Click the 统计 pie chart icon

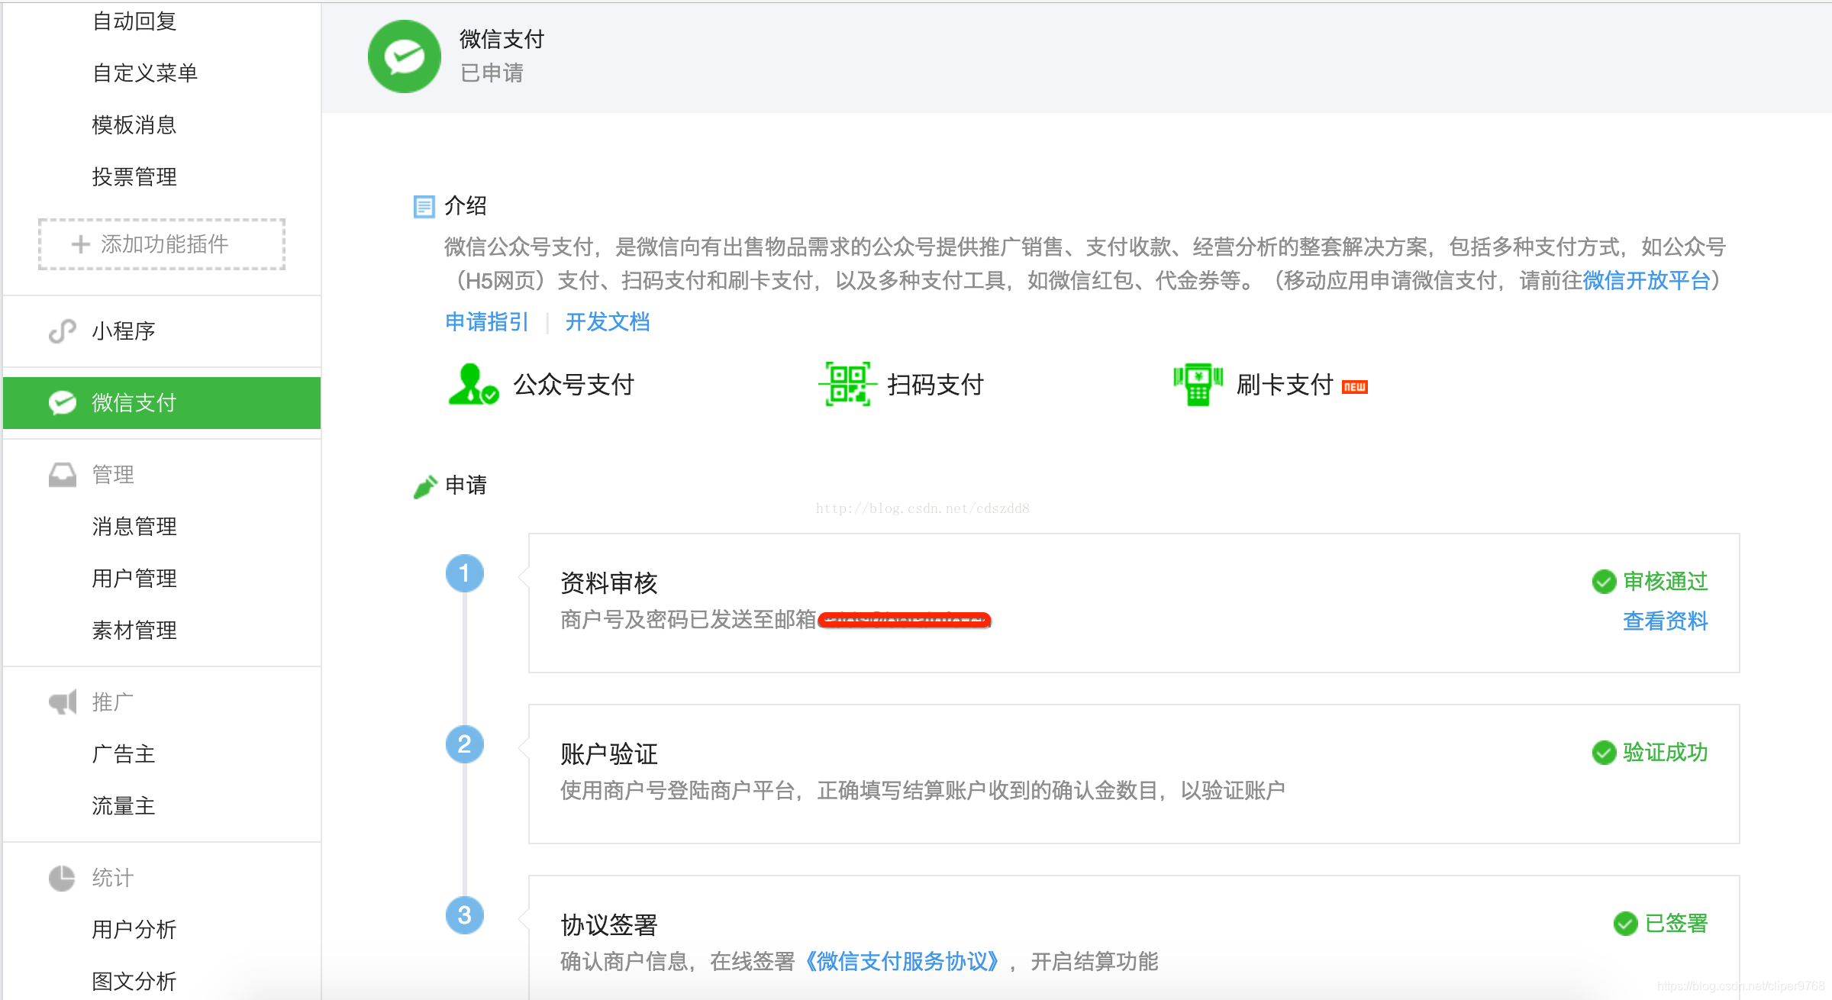[63, 878]
